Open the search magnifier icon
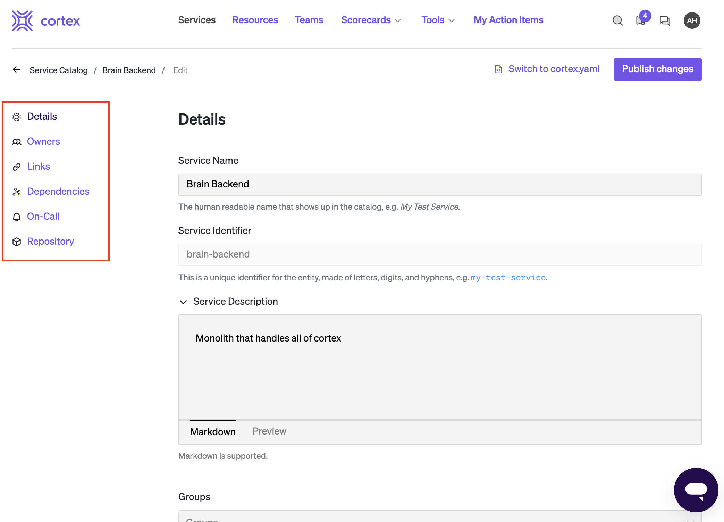The width and height of the screenshot is (724, 522). click(617, 20)
